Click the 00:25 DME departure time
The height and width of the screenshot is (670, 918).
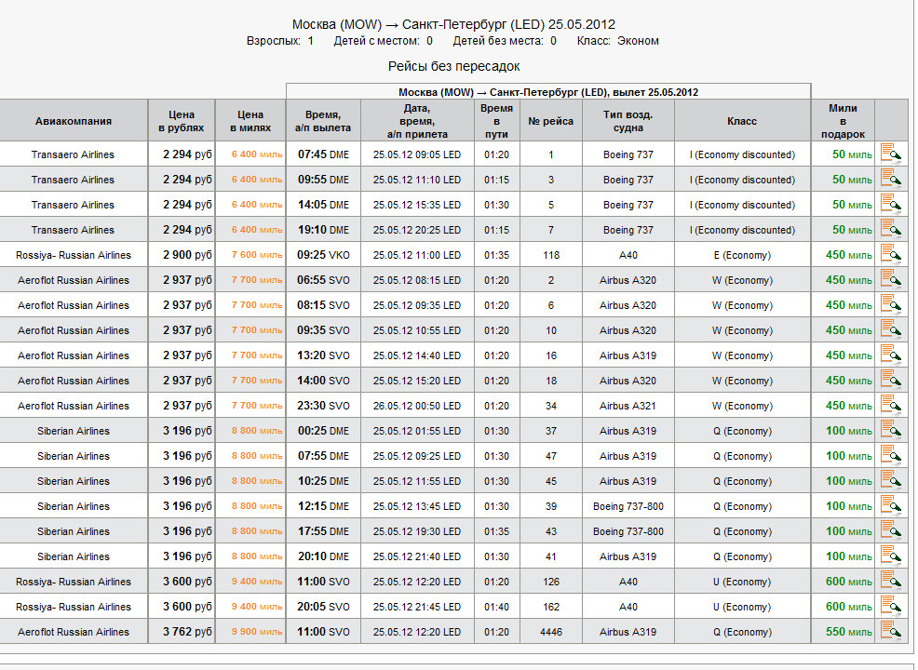pos(323,431)
